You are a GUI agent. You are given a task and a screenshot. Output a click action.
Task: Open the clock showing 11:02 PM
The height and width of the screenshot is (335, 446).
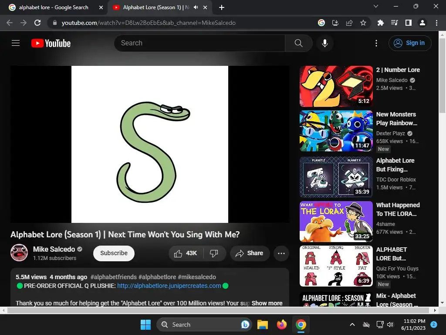414,325
